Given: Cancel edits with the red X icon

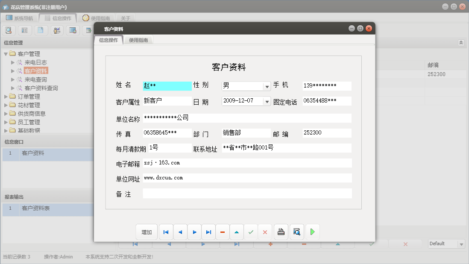Looking at the screenshot, I should coord(265,232).
